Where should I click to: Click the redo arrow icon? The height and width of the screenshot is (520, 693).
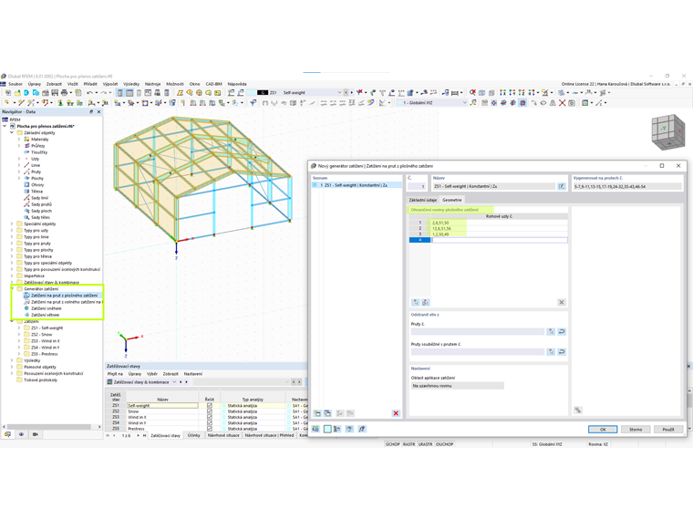[x=103, y=93]
